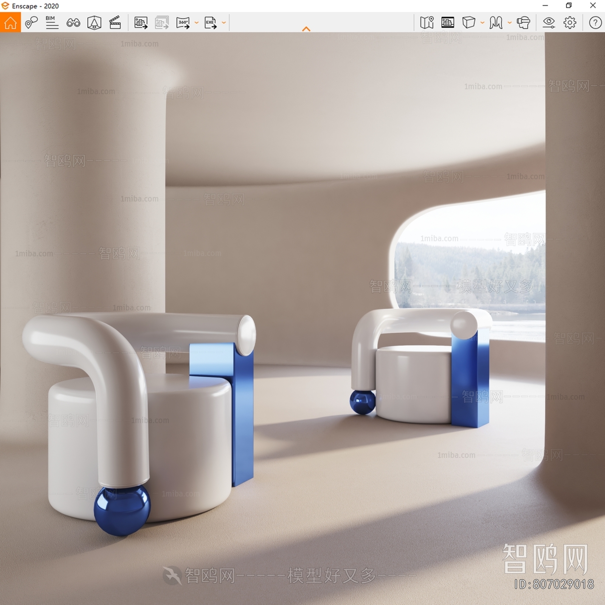The width and height of the screenshot is (605, 605).
Task: Expand the 360 panorama dropdown arrow
Action: (x=196, y=23)
